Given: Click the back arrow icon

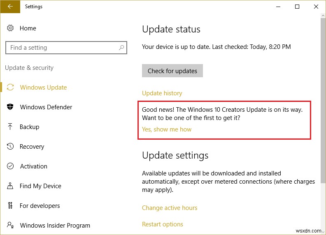Looking at the screenshot, I should (x=10, y=7).
